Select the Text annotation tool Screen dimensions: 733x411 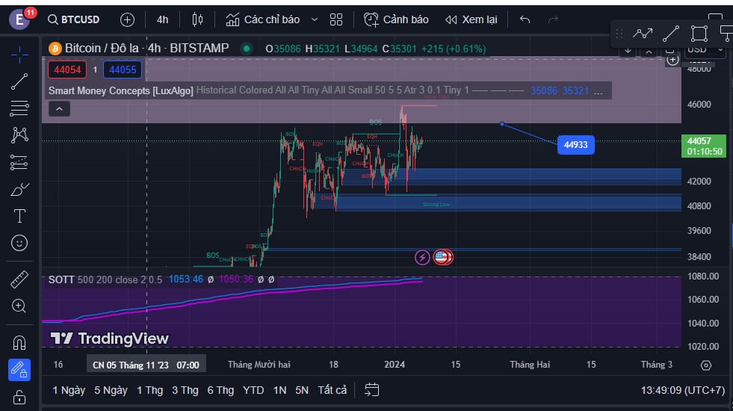[x=19, y=216]
